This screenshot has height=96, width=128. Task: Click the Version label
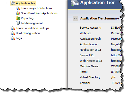(x=85, y=83)
